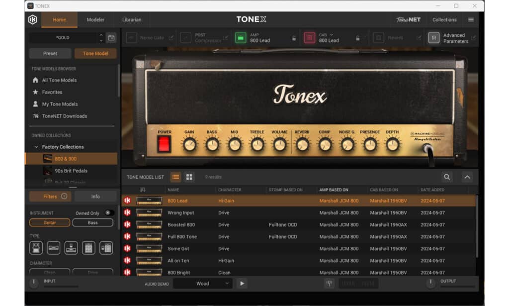Click the PRESENCE knob on amp
The width and height of the screenshot is (509, 306).
point(370,145)
